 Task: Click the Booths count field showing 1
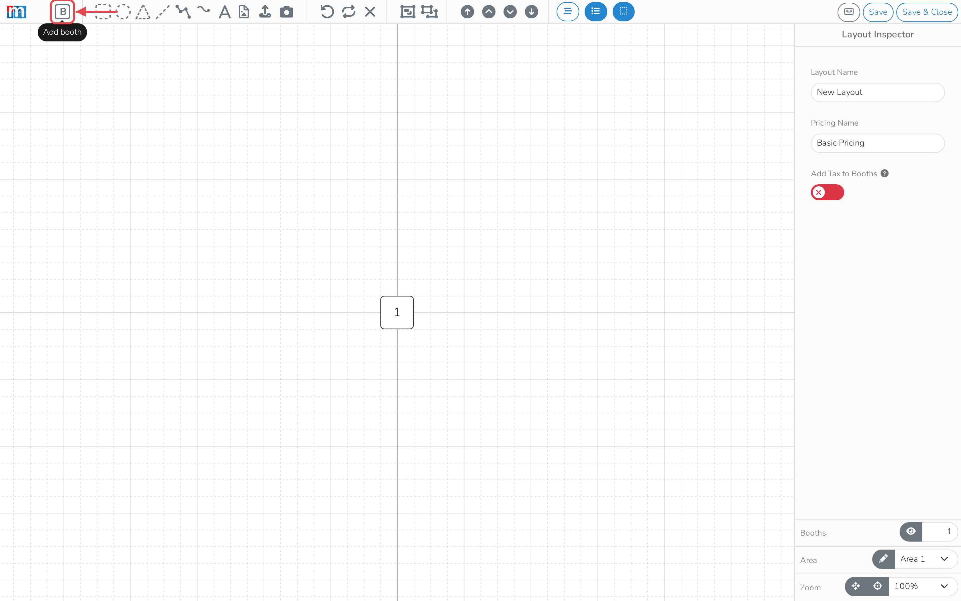tap(940, 532)
